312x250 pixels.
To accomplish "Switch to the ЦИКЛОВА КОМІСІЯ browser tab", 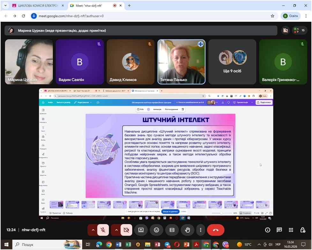I will 35,5.
